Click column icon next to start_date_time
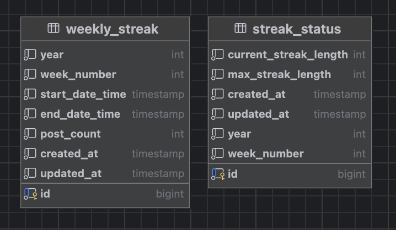Viewport: 396px width, 230px height. (30, 95)
